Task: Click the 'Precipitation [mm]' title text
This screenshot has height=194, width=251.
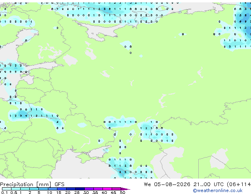Action: pyautogui.click(x=25, y=184)
